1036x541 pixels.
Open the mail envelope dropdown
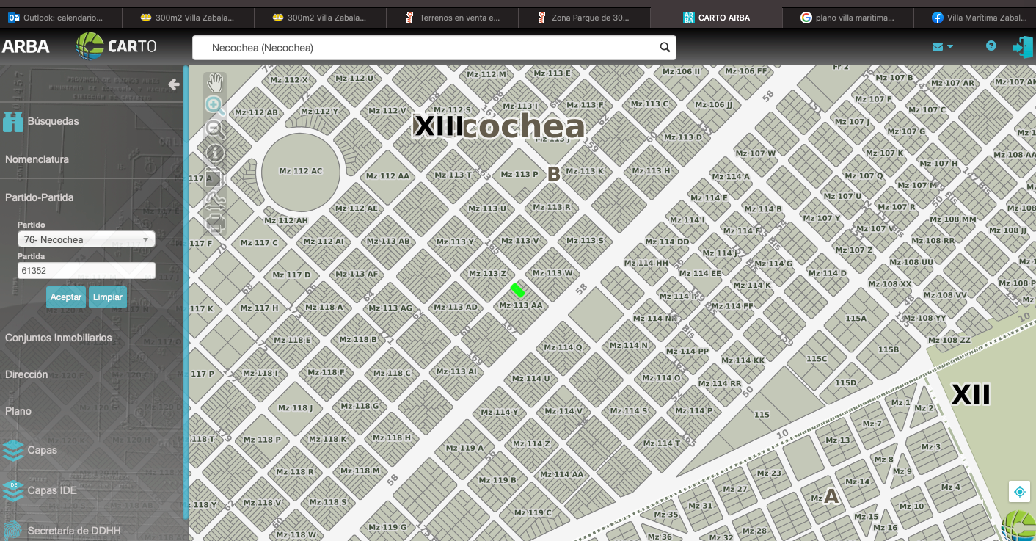point(942,46)
